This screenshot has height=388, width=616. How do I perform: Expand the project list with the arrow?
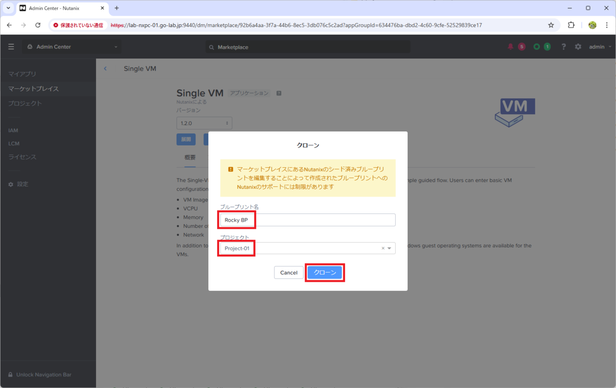click(x=390, y=248)
